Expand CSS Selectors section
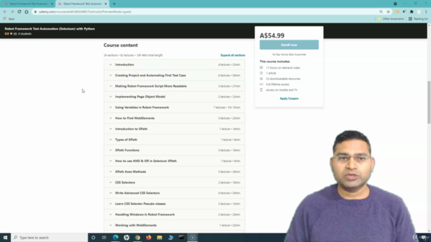The height and width of the screenshot is (242, 431). click(x=174, y=182)
